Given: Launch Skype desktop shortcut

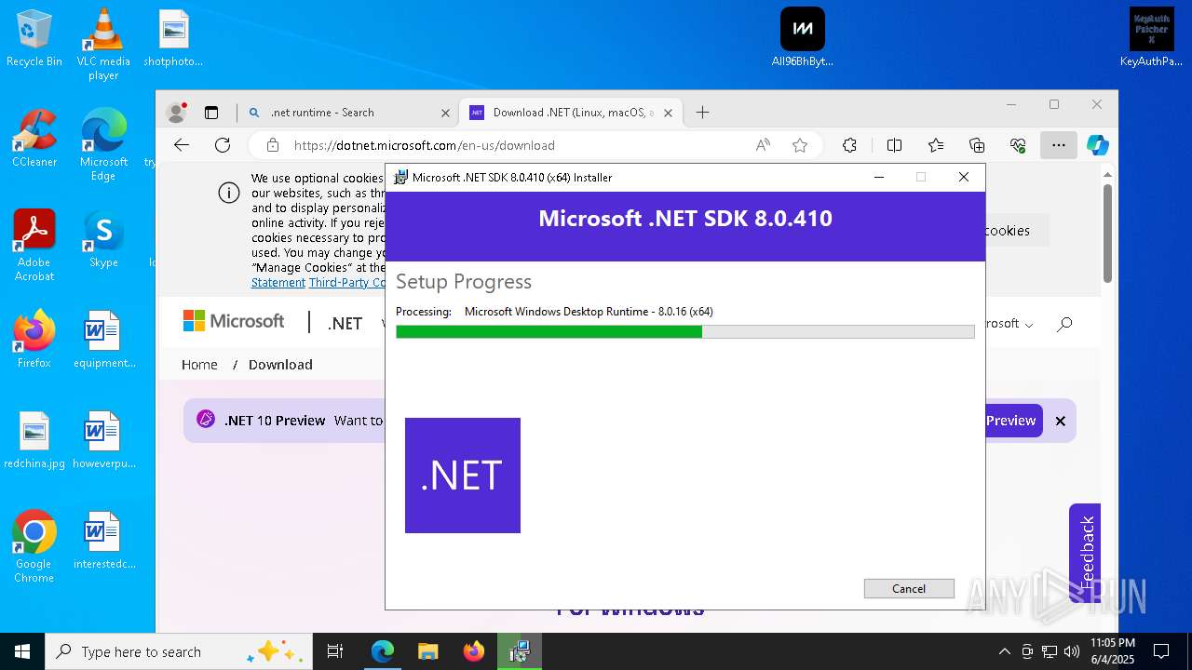Looking at the screenshot, I should pyautogui.click(x=103, y=238).
